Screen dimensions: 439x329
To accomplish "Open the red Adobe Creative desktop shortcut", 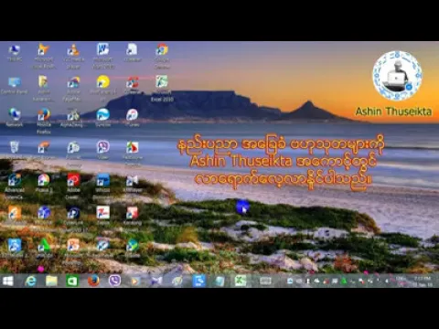I will pos(73,186).
